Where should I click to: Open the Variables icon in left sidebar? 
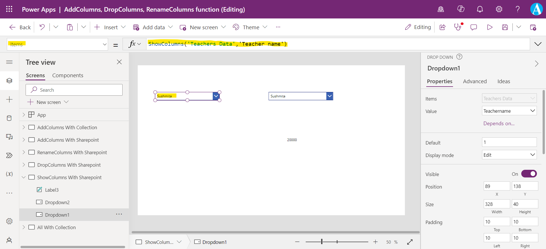pos(9,174)
